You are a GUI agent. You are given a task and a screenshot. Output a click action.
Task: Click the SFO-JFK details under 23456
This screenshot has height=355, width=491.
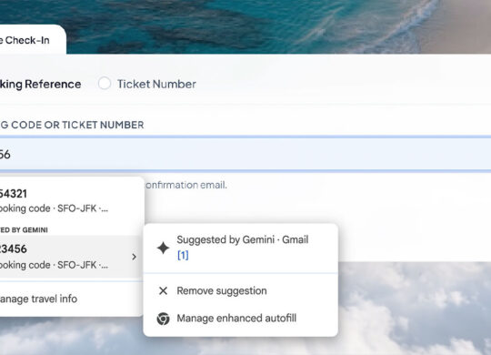point(83,265)
